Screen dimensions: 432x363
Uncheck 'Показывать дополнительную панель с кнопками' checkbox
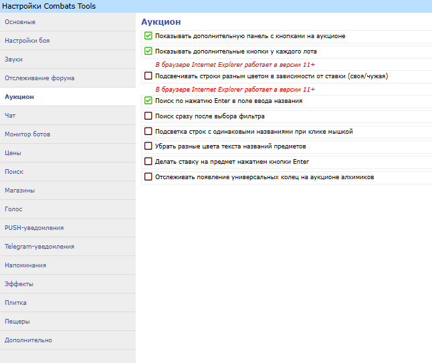coord(148,36)
